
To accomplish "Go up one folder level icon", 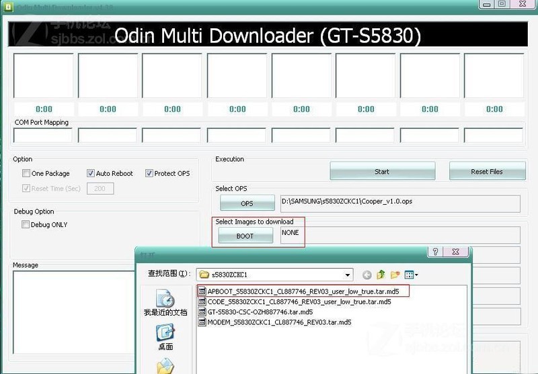I will coord(381,275).
